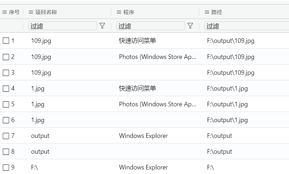Click path F:\output\109.jpg in row 1

click(x=231, y=41)
